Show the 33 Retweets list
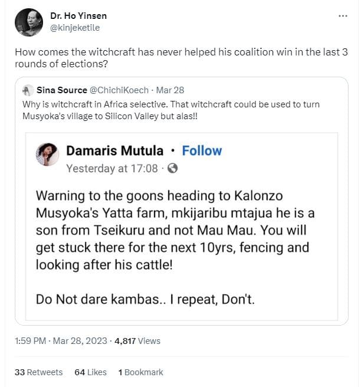 [x=38, y=372]
